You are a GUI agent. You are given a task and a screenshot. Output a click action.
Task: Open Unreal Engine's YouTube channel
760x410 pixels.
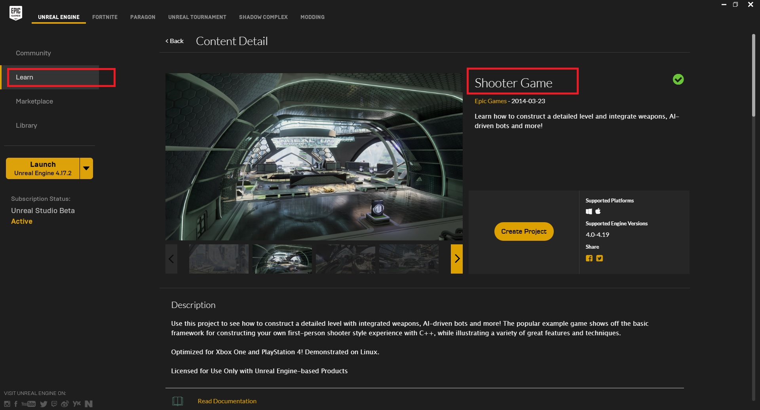(28, 404)
